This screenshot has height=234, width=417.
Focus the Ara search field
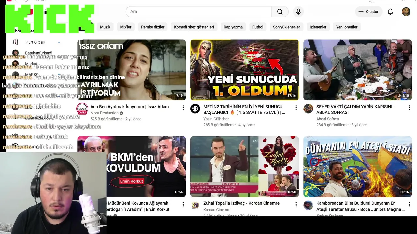199,12
